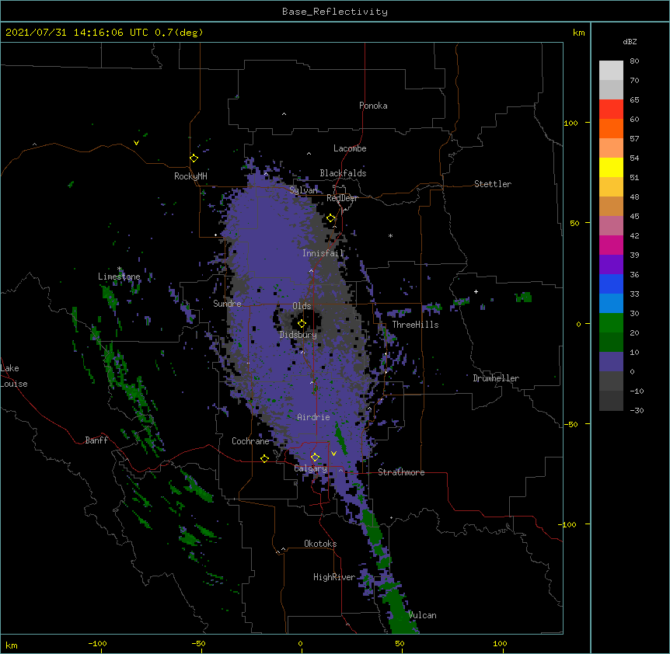Click the yellow diamond marker near Cochrane
The width and height of the screenshot is (670, 654).
pyautogui.click(x=264, y=458)
